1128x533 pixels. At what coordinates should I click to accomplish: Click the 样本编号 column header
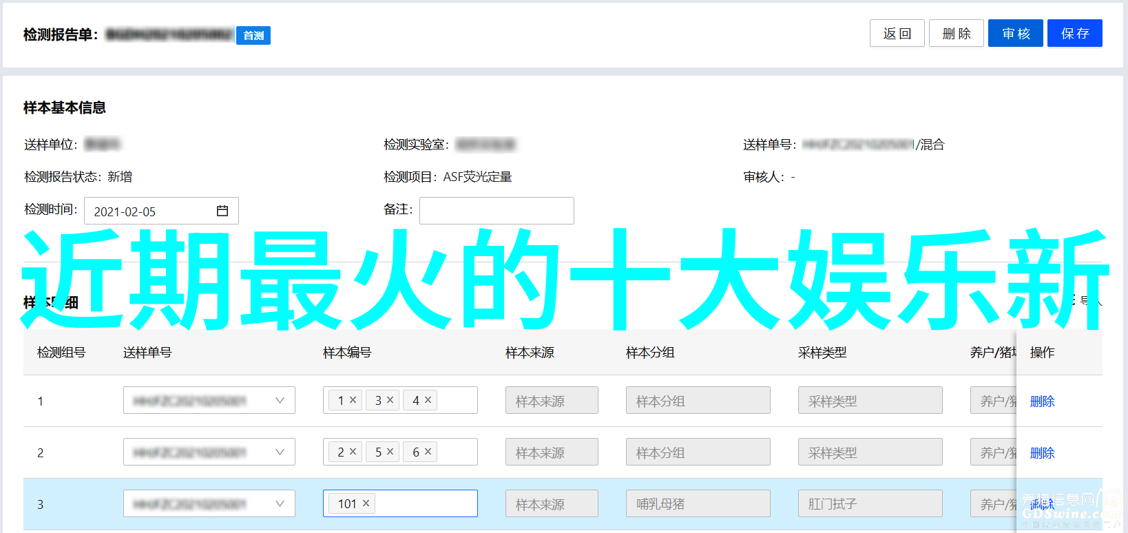(x=347, y=353)
